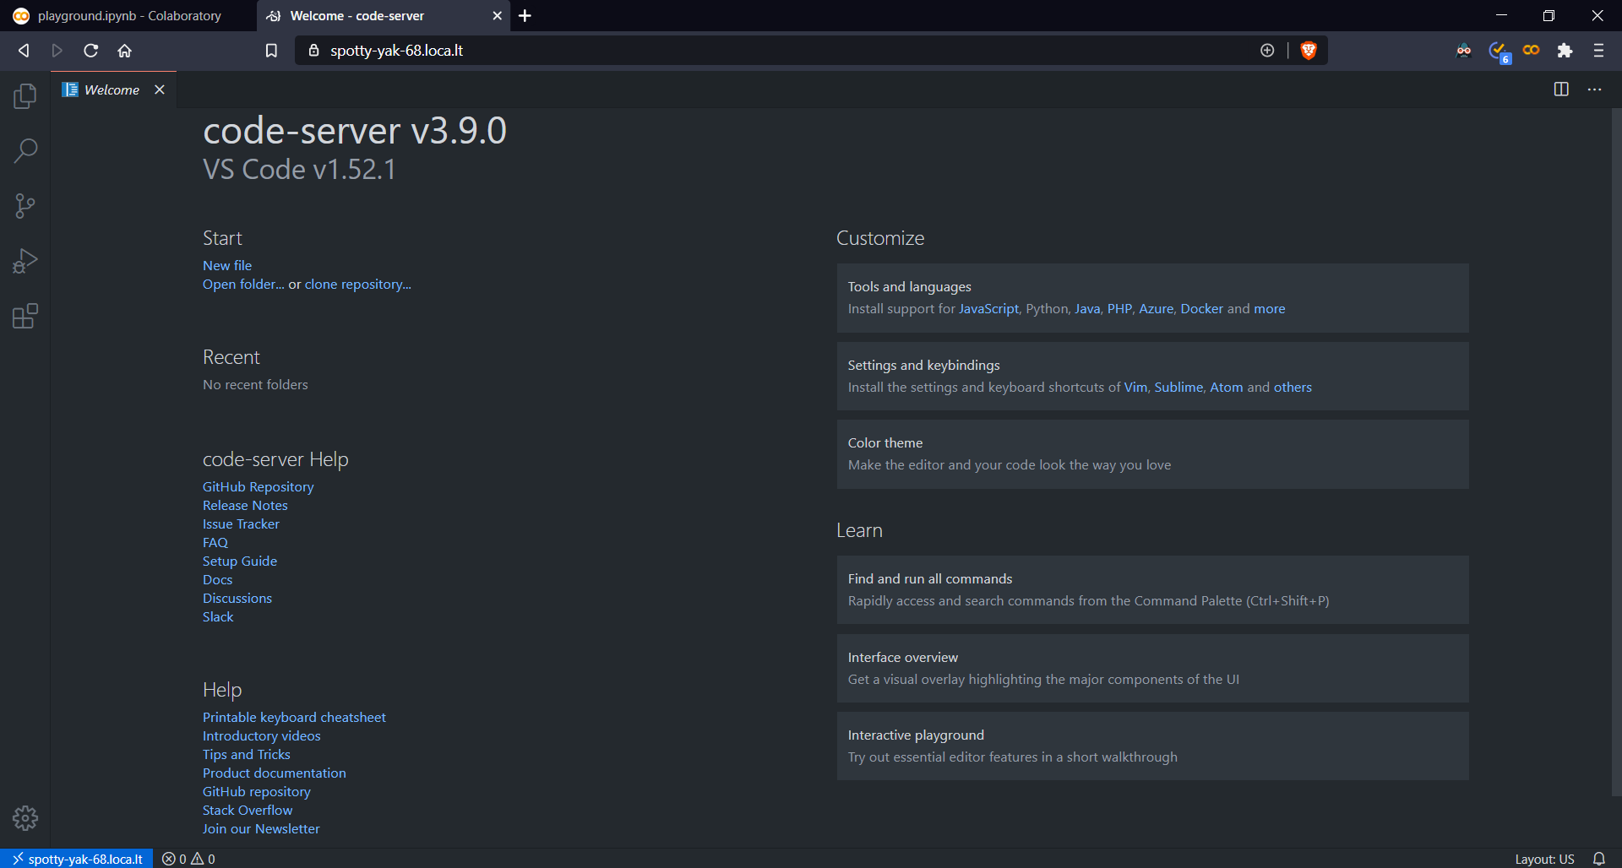
Task: Click the checkmark extension icon with badge 6
Action: click(x=1500, y=52)
